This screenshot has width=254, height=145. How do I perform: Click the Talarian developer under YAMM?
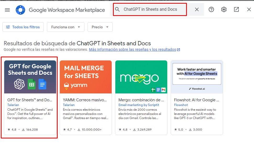pyautogui.click(x=69, y=105)
